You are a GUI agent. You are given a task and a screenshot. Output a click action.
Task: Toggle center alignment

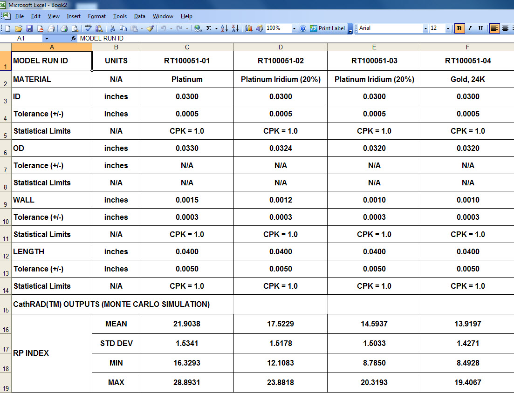505,28
